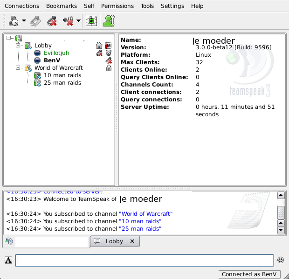Select the World of Warcraft channel

coord(59,68)
